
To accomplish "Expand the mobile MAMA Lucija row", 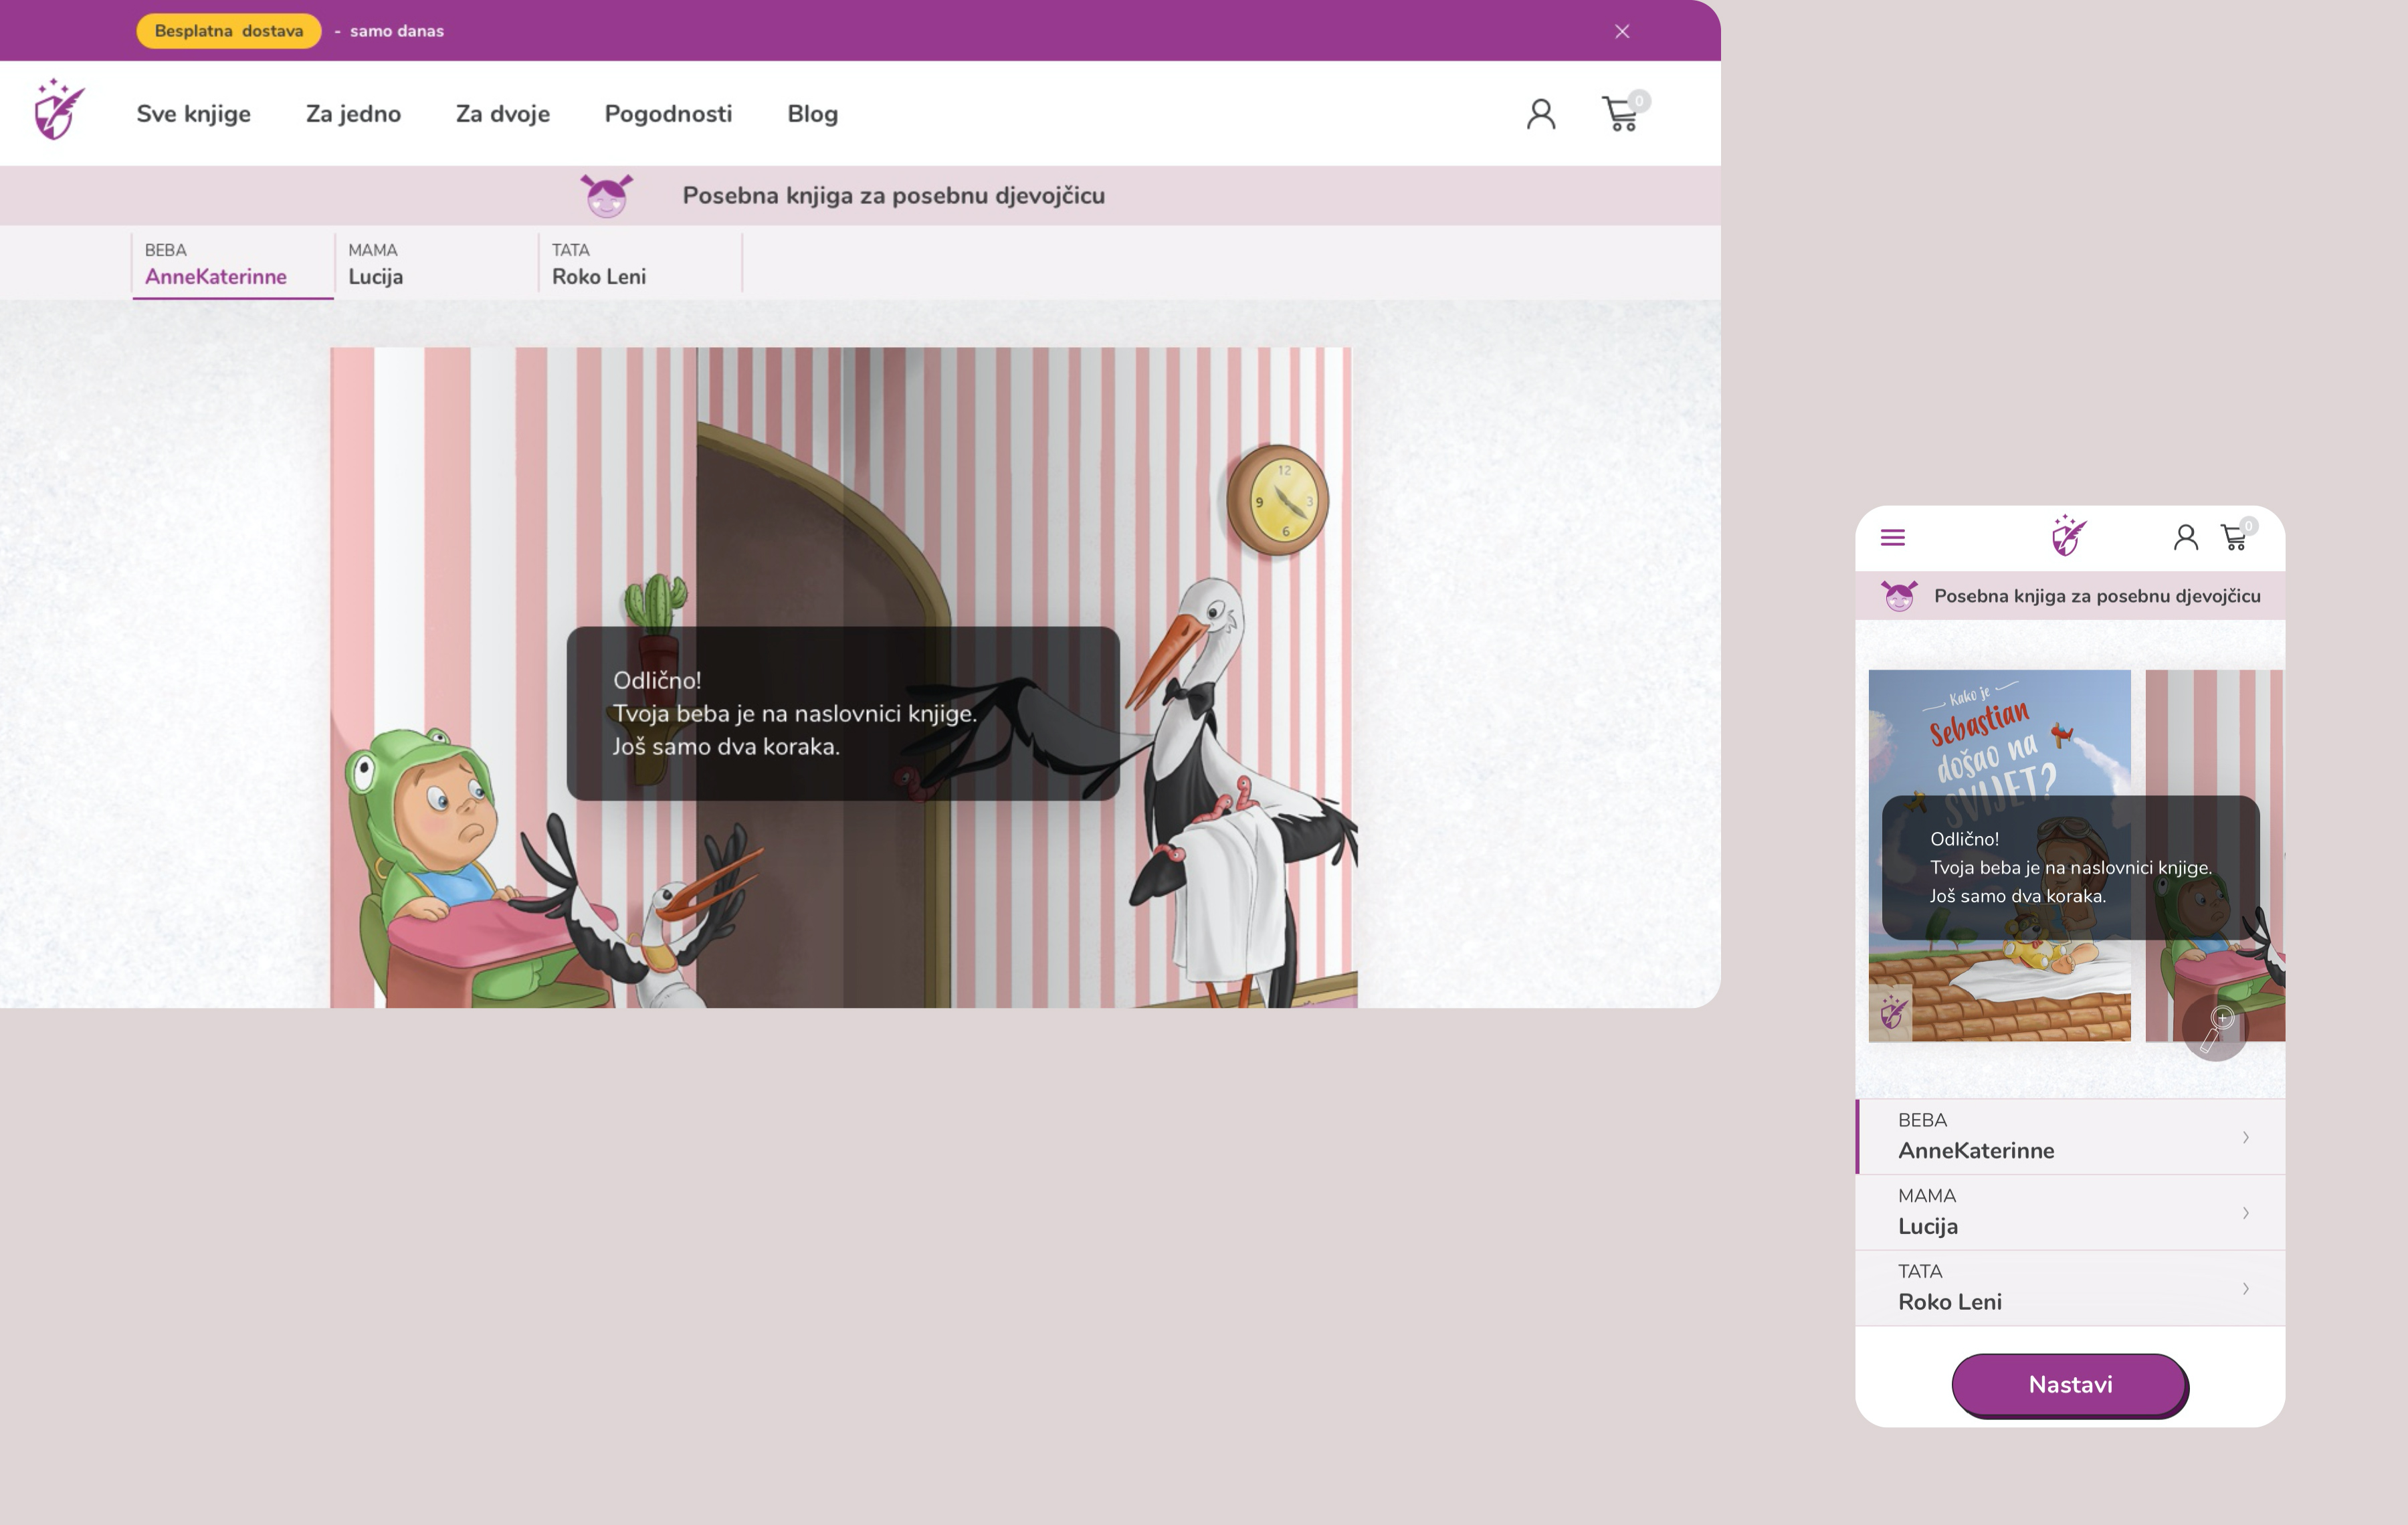I will tap(2070, 1212).
